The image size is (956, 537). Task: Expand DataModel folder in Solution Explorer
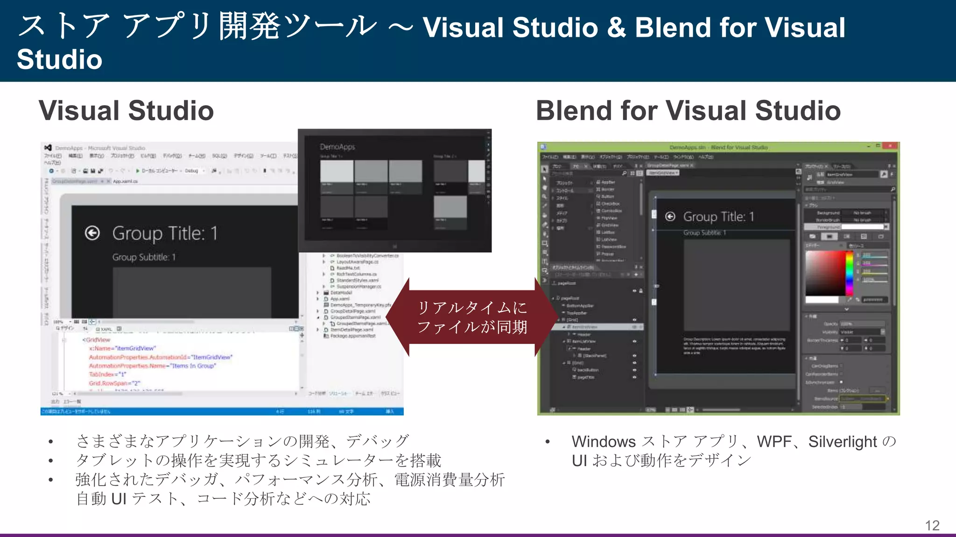318,293
